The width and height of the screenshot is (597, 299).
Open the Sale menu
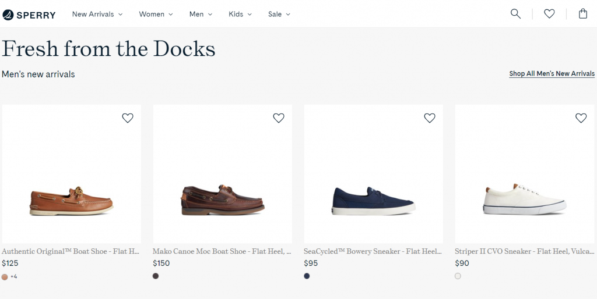coord(279,14)
